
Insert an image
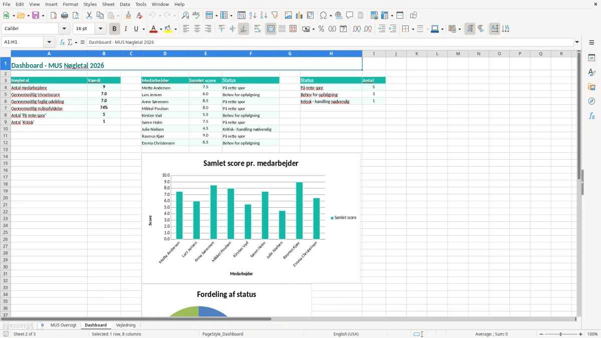288,16
